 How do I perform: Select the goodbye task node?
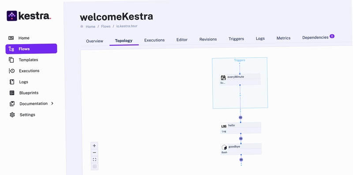pos(241,149)
